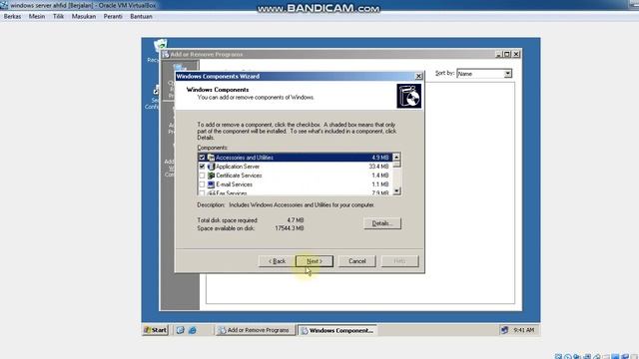Switch to Add or Remove Programs taskbar button
The width and height of the screenshot is (639, 359).
coord(255,330)
